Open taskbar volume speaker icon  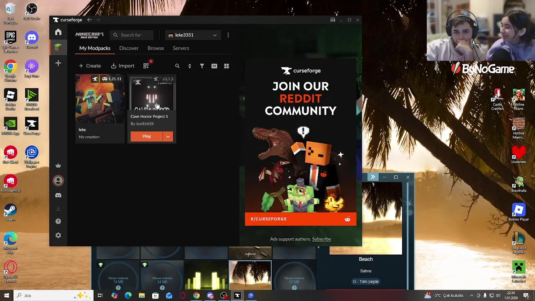(x=498, y=296)
